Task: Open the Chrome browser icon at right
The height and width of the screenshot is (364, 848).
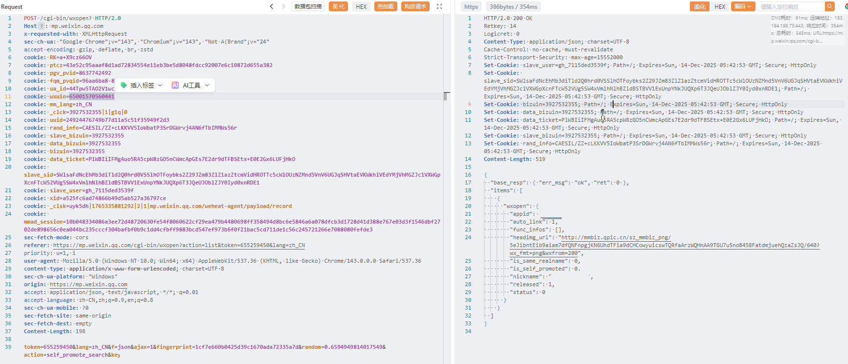Action: click(x=846, y=6)
